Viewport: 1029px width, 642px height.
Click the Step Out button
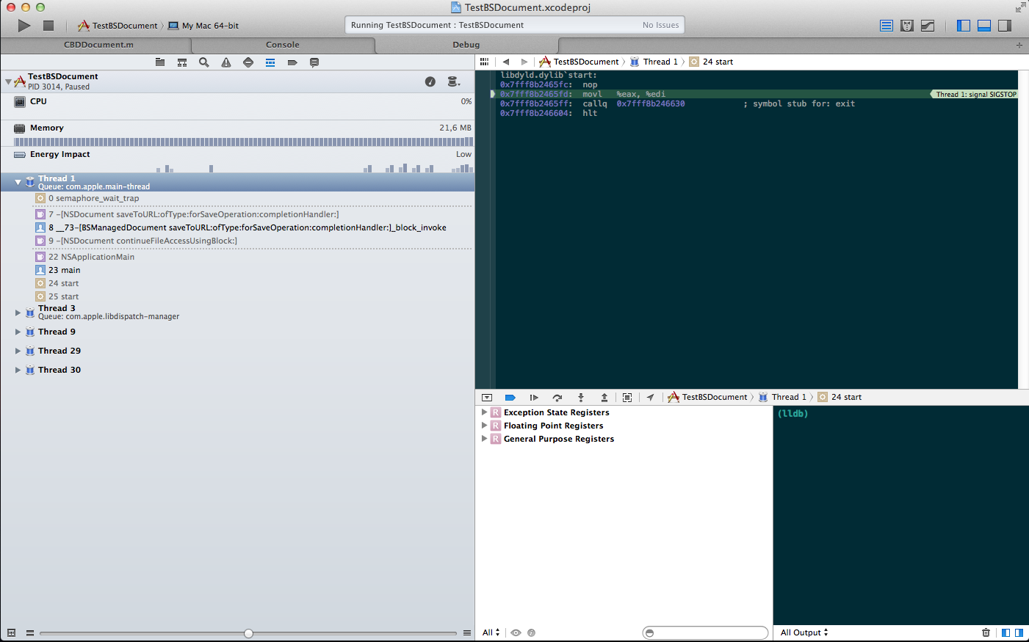tap(604, 398)
